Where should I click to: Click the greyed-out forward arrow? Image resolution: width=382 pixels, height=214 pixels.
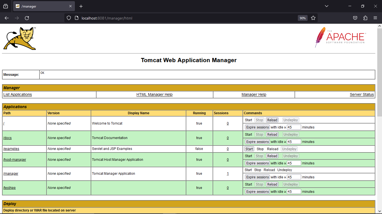[x=17, y=18]
